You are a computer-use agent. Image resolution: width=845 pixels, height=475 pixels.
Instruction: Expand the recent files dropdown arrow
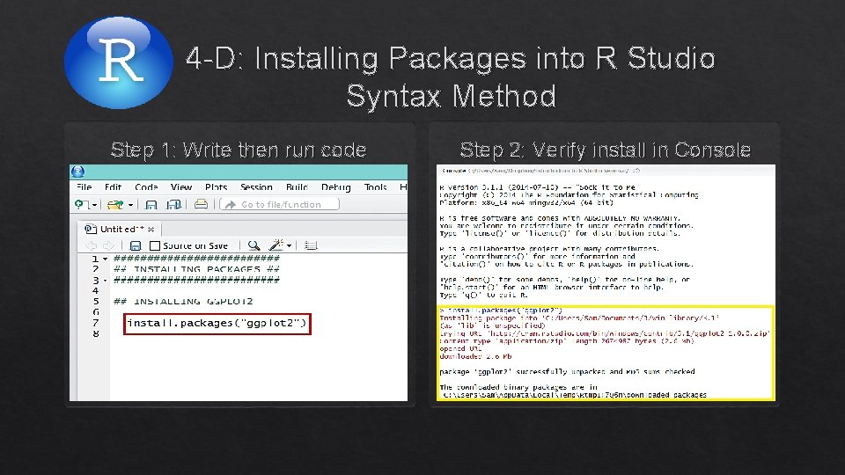(130, 205)
